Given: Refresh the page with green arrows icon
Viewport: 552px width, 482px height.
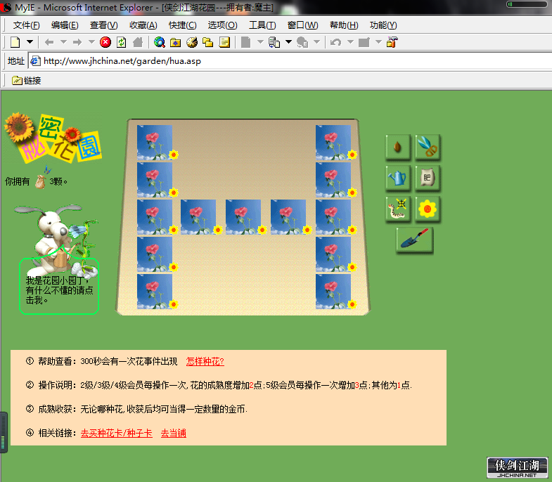Looking at the screenshot, I should [122, 42].
